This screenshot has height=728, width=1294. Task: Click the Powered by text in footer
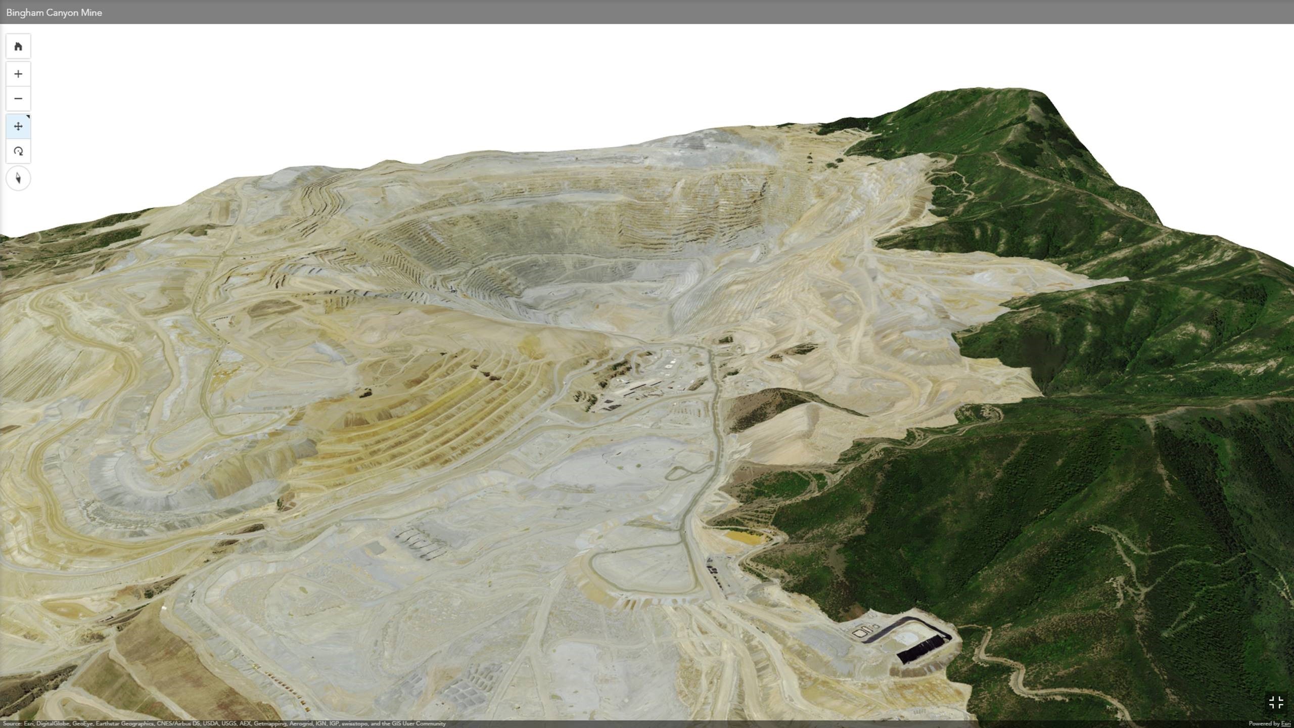pyautogui.click(x=1264, y=724)
